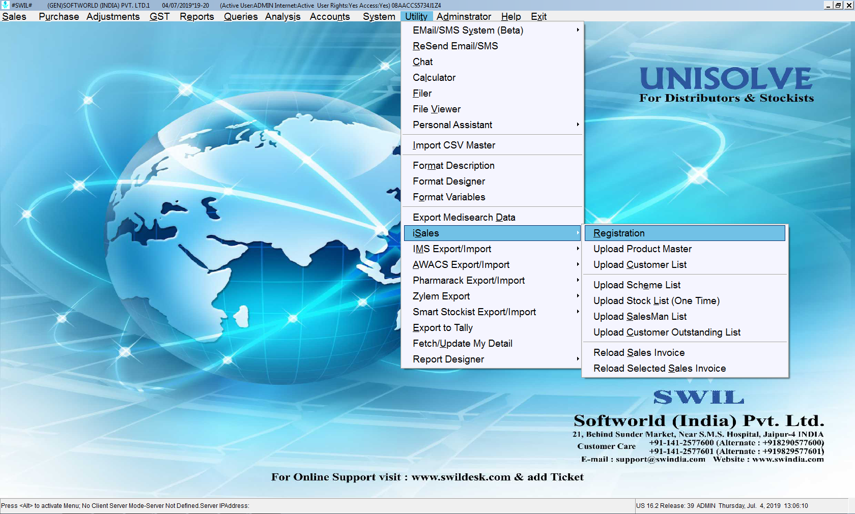Open the Adjustments menu
This screenshot has height=514, width=855.
pyautogui.click(x=113, y=16)
